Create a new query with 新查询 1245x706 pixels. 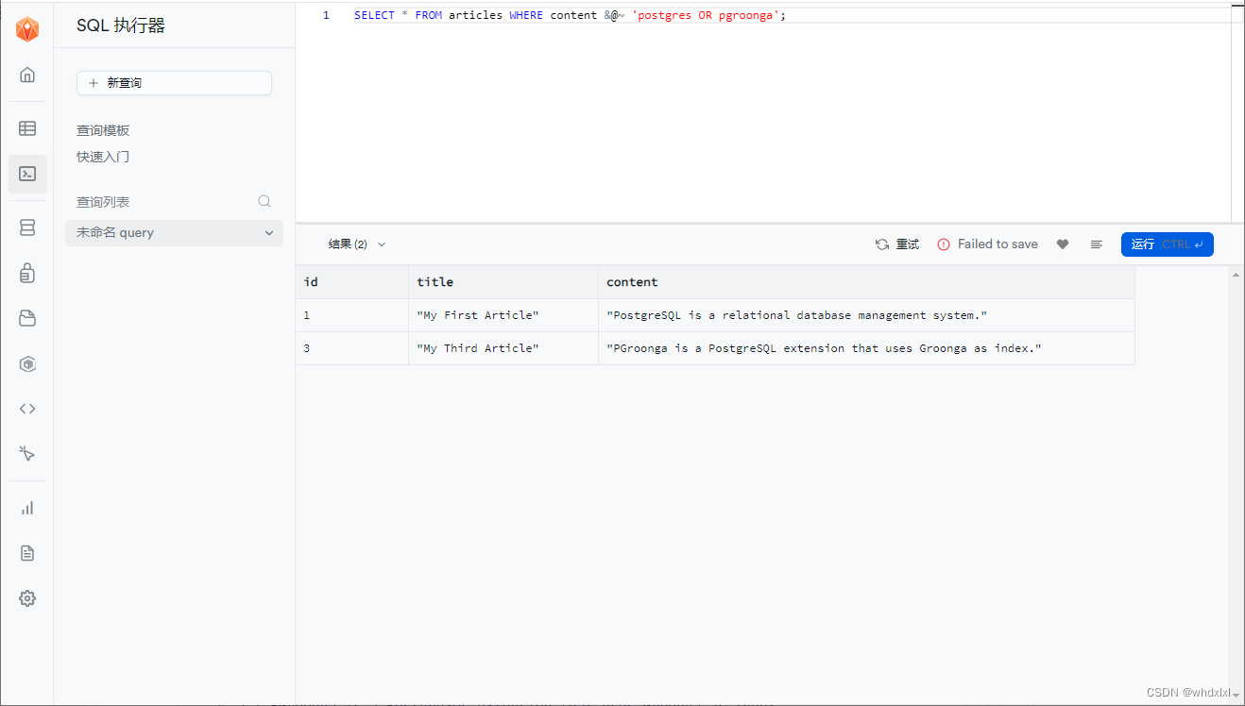(x=174, y=83)
